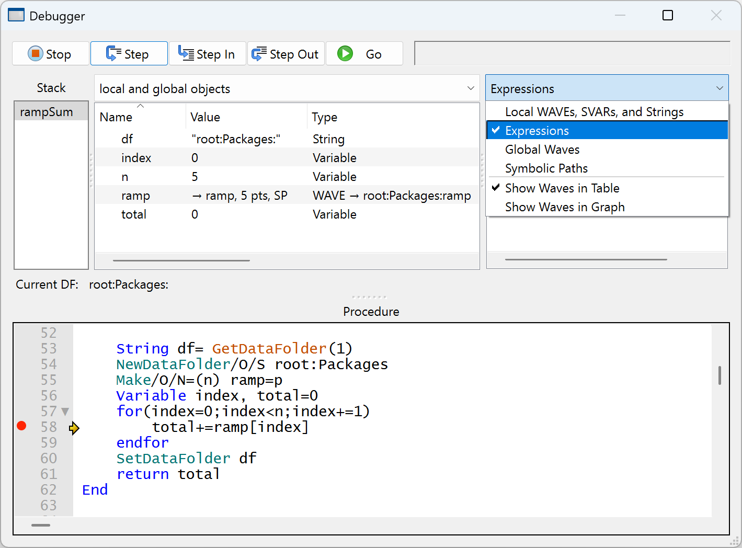Click the Step Out icon
Viewport: 742px width, 548px height.
pos(259,54)
